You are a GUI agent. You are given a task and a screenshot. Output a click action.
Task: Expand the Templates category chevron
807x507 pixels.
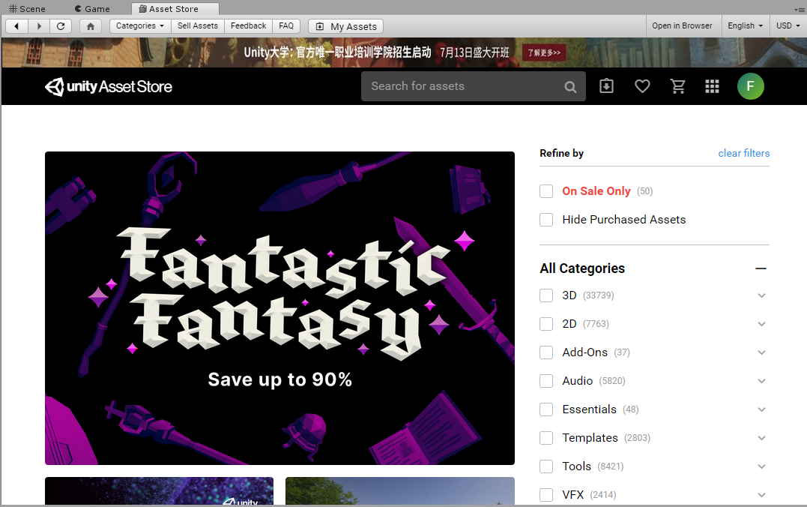tap(762, 438)
